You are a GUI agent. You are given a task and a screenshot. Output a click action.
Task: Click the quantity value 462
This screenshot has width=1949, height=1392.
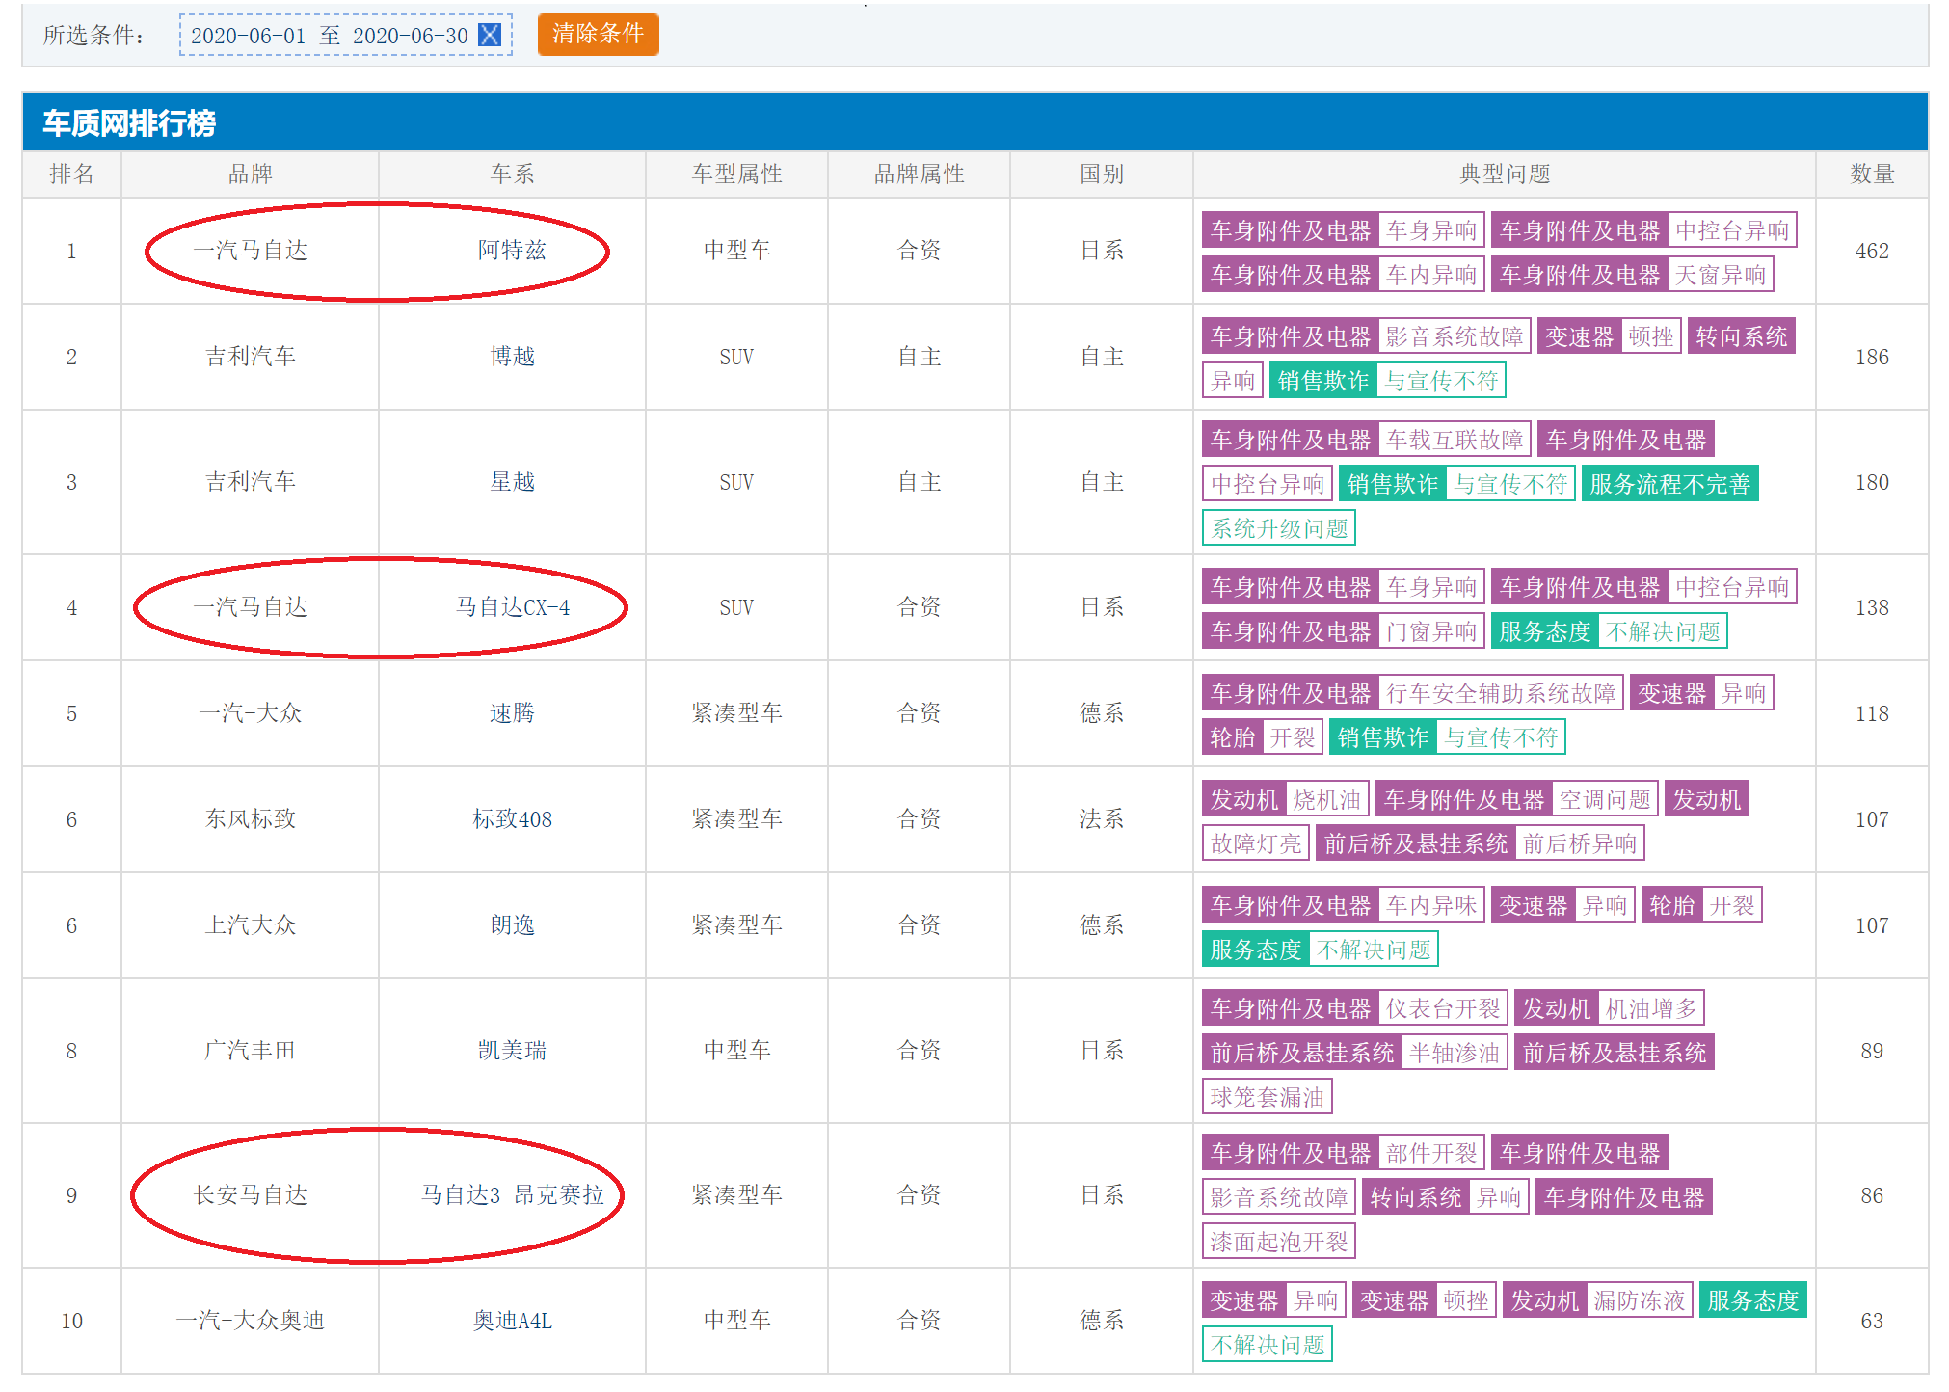click(x=1872, y=252)
